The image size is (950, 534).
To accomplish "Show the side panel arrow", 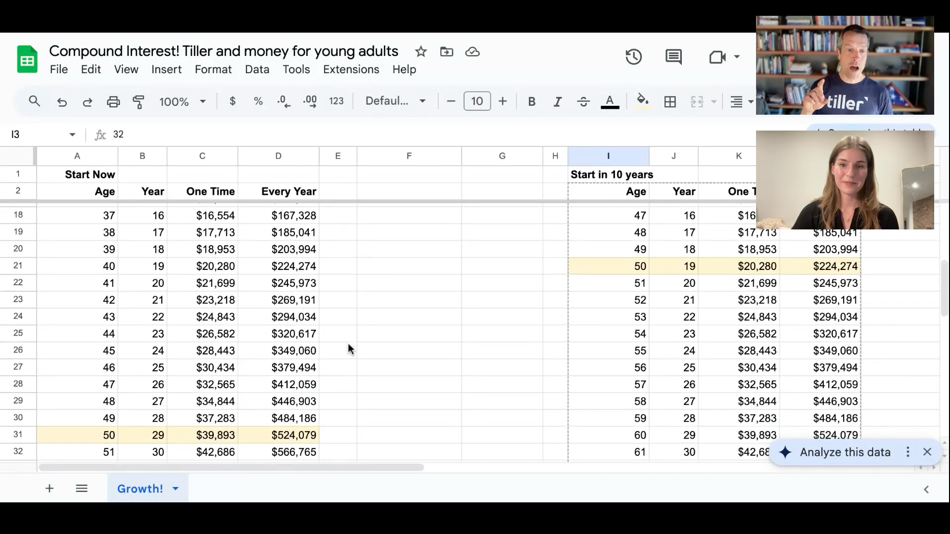I will 926,489.
